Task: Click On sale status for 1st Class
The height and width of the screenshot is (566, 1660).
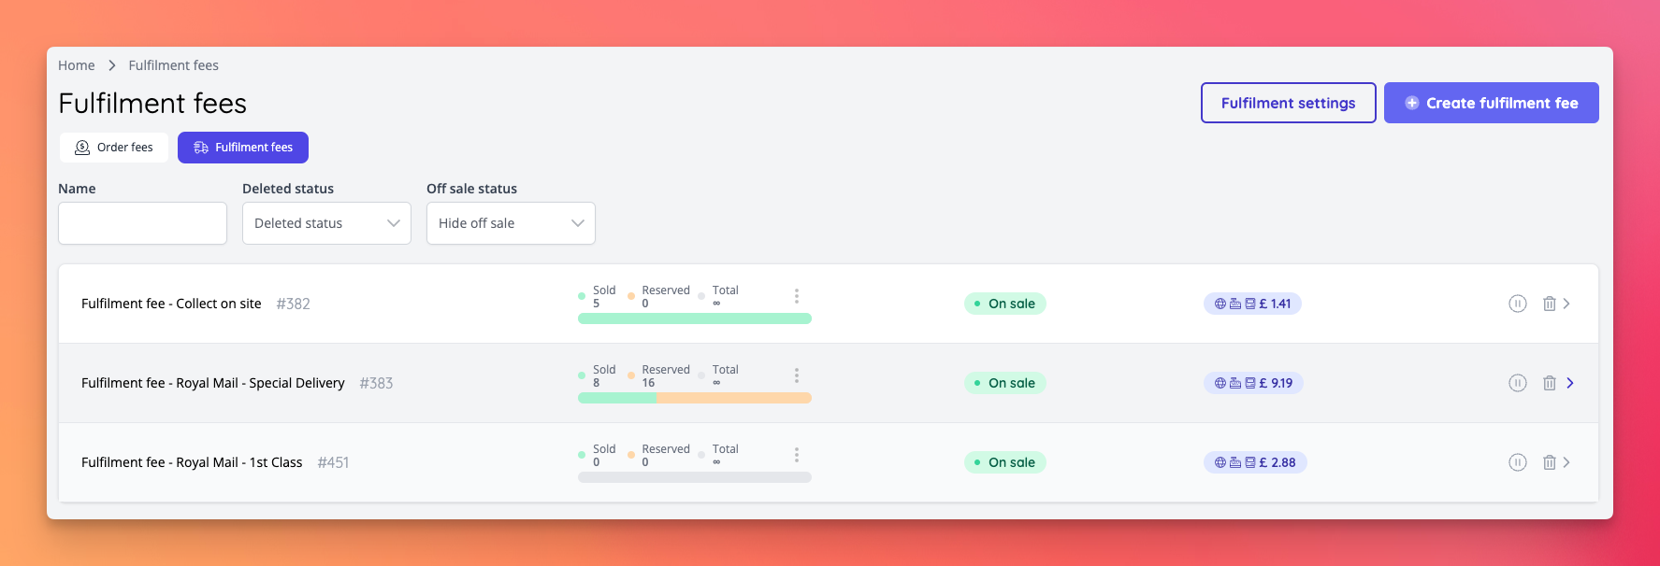Action: [1005, 462]
